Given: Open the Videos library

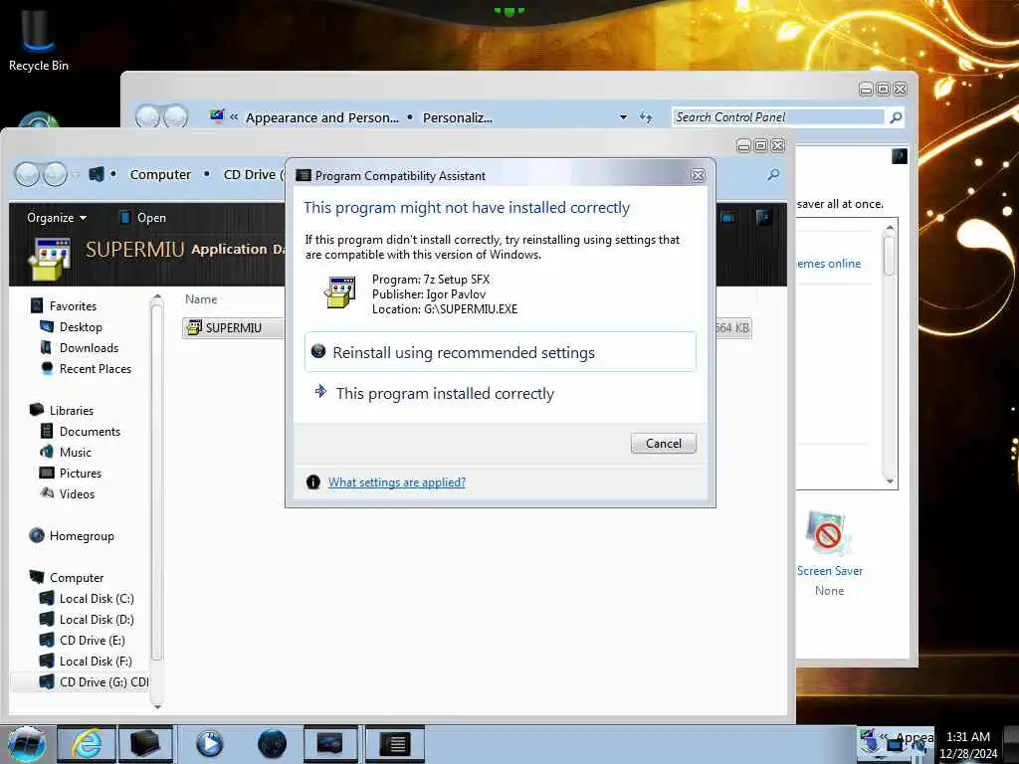Looking at the screenshot, I should [x=77, y=493].
